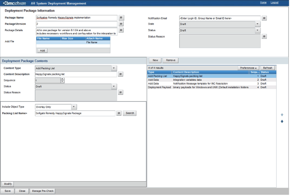
Task: Click Attach Name column header
Action: (98, 38)
